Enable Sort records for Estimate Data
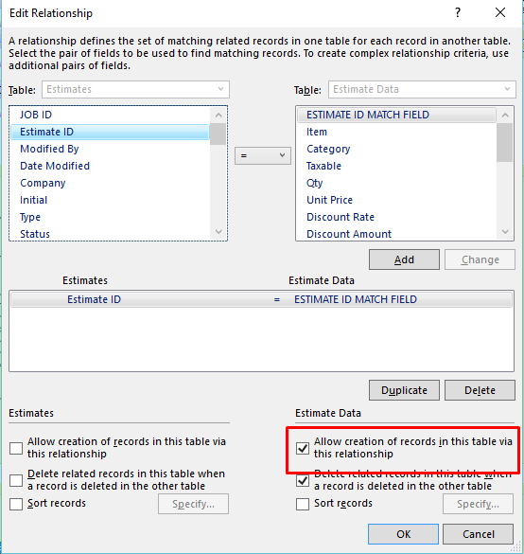This screenshot has height=554, width=524. [303, 504]
